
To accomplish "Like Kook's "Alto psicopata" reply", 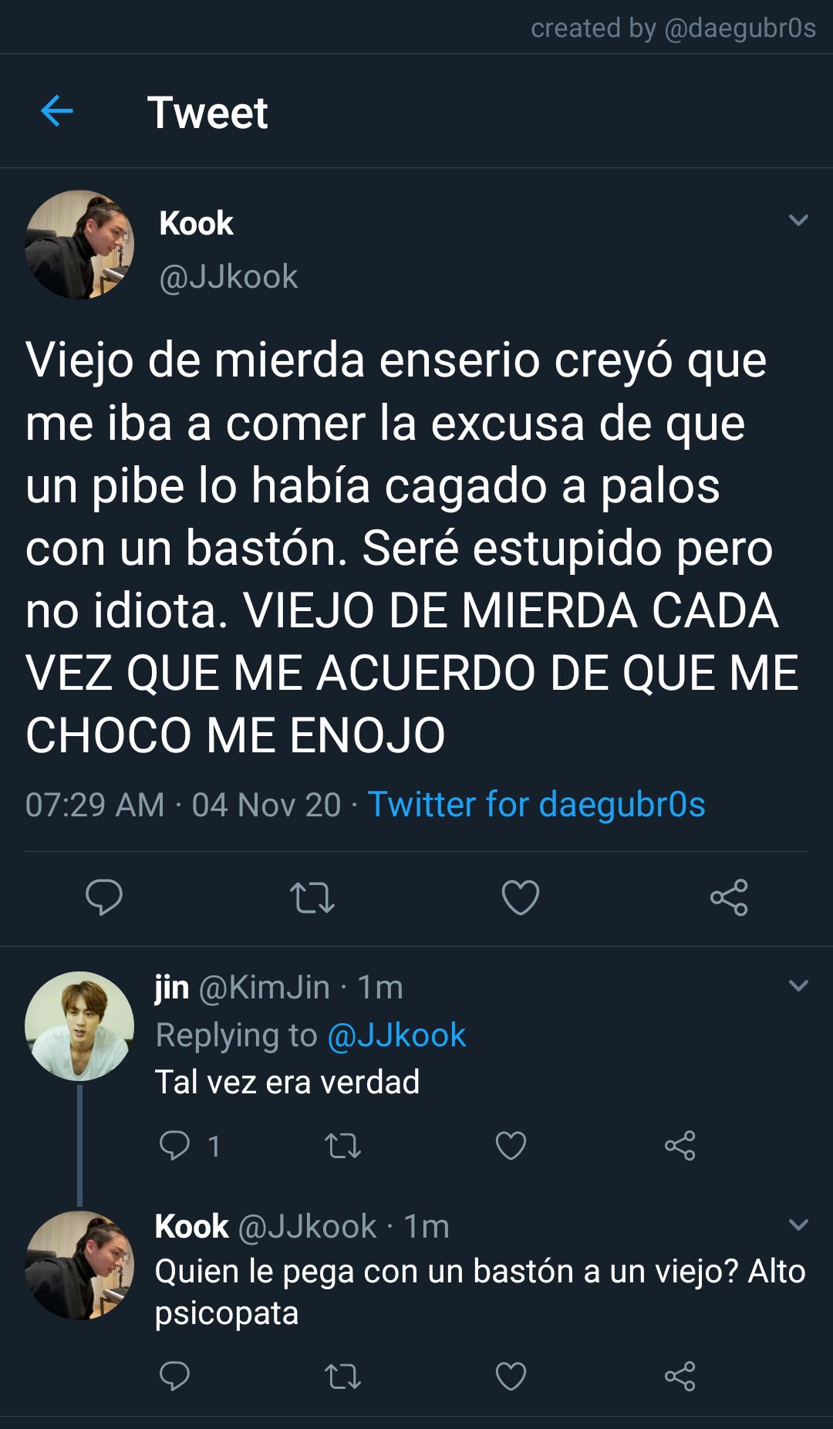I will coord(511,1377).
